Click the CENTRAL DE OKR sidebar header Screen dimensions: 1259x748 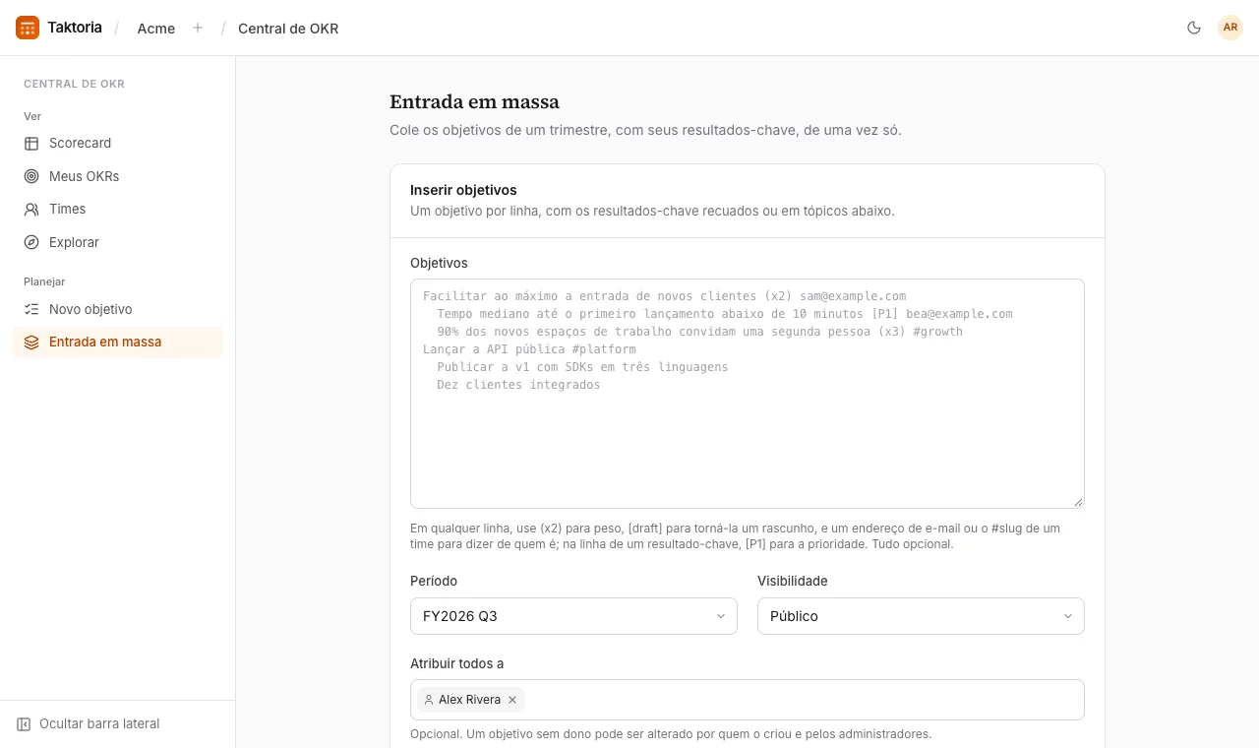[74, 85]
